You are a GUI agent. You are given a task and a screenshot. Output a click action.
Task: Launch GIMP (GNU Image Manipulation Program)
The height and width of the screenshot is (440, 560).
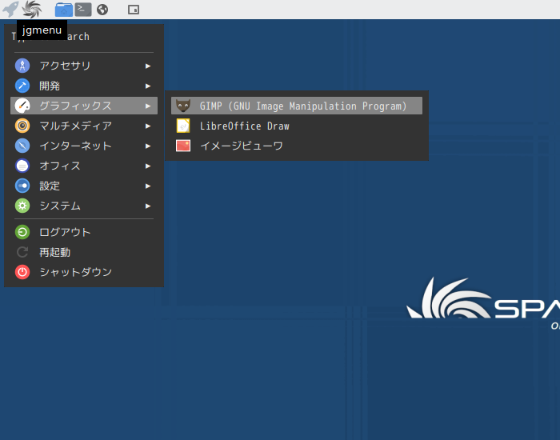tap(297, 106)
